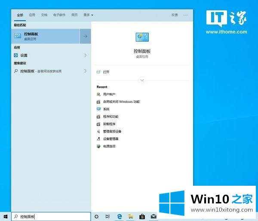Click the icon beside 启用或关闭 Windows 功能
258x221 pixels.
(98, 102)
